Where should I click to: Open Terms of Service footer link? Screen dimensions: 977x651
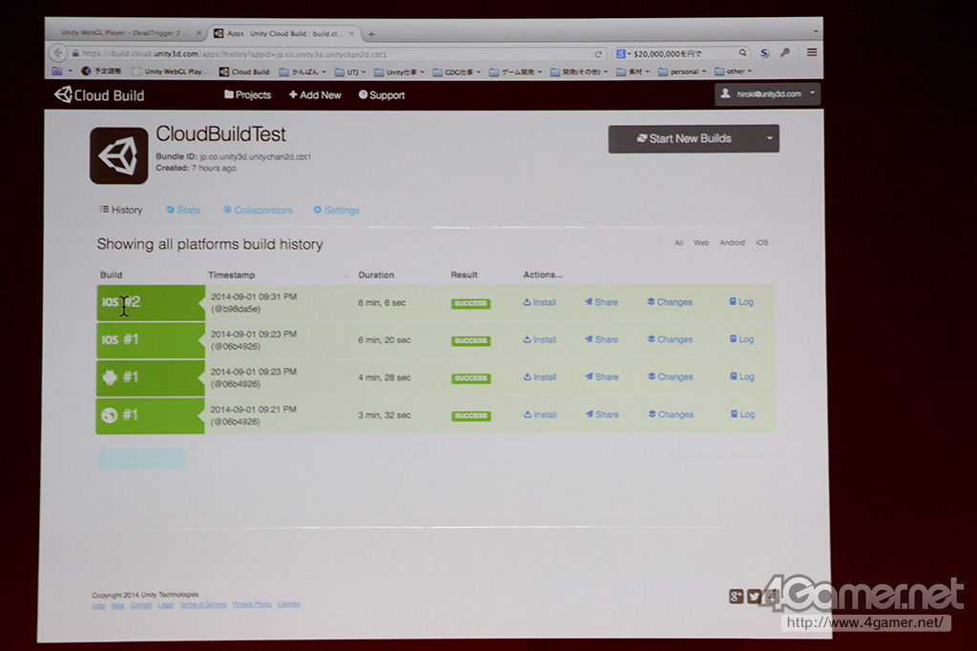(203, 604)
